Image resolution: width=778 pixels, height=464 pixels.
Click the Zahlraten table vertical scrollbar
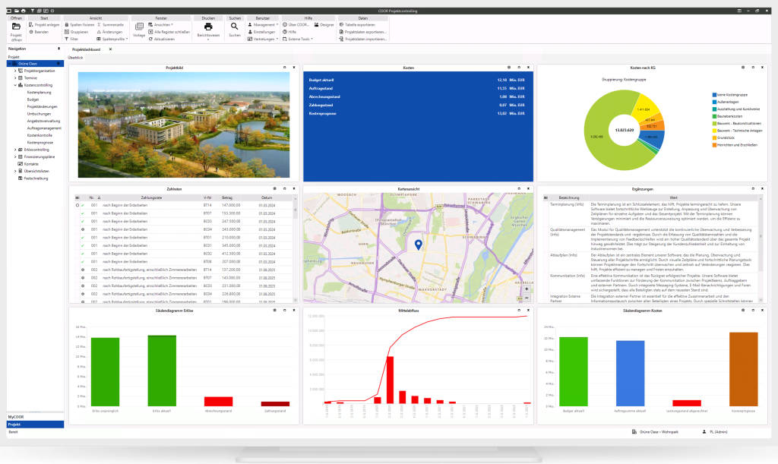click(x=296, y=249)
